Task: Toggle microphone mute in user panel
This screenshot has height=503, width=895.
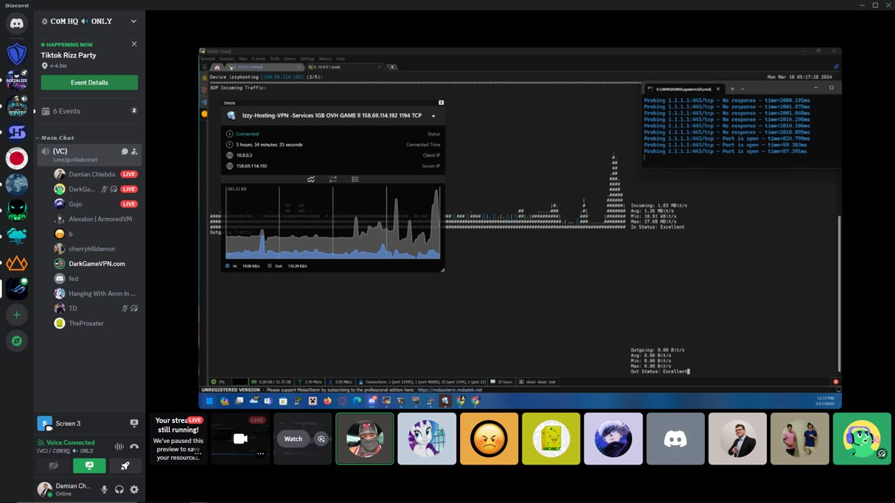Action: (104, 490)
